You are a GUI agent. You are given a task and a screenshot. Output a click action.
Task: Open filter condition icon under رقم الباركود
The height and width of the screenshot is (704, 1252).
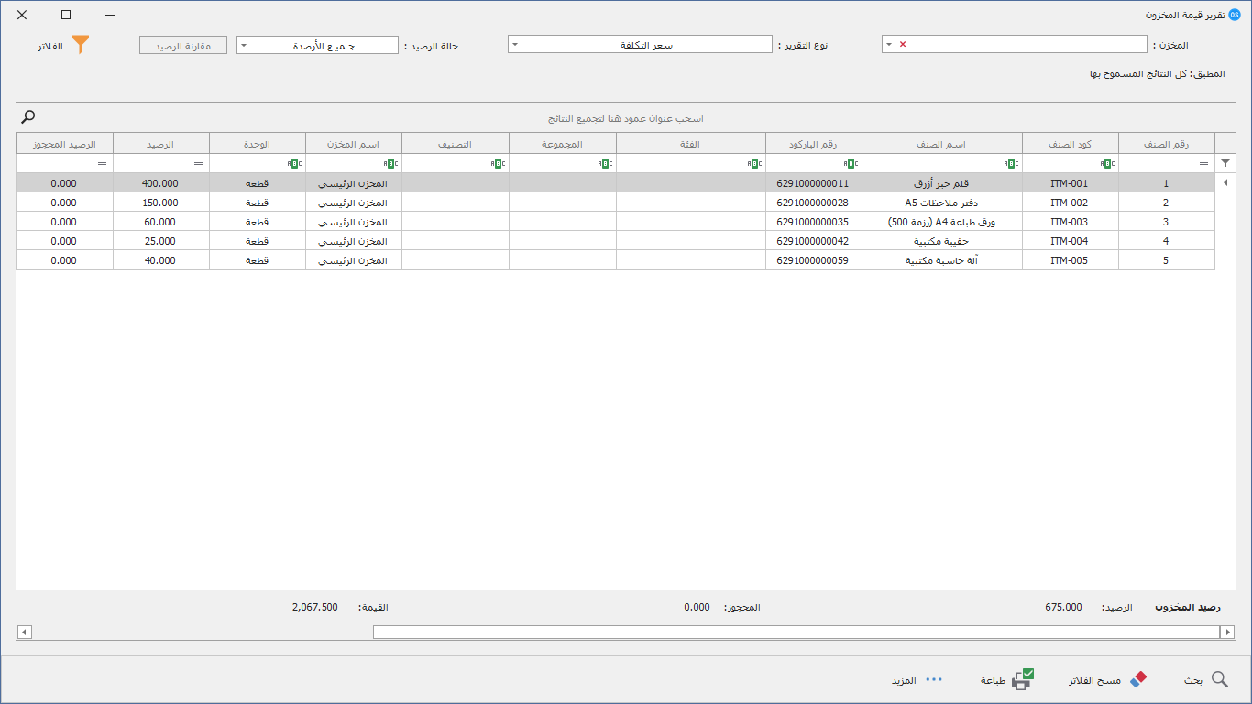(851, 163)
